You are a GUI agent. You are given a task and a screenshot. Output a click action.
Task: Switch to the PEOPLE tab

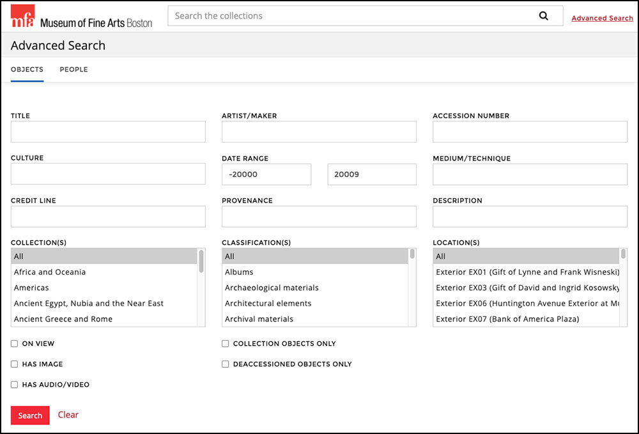point(73,69)
